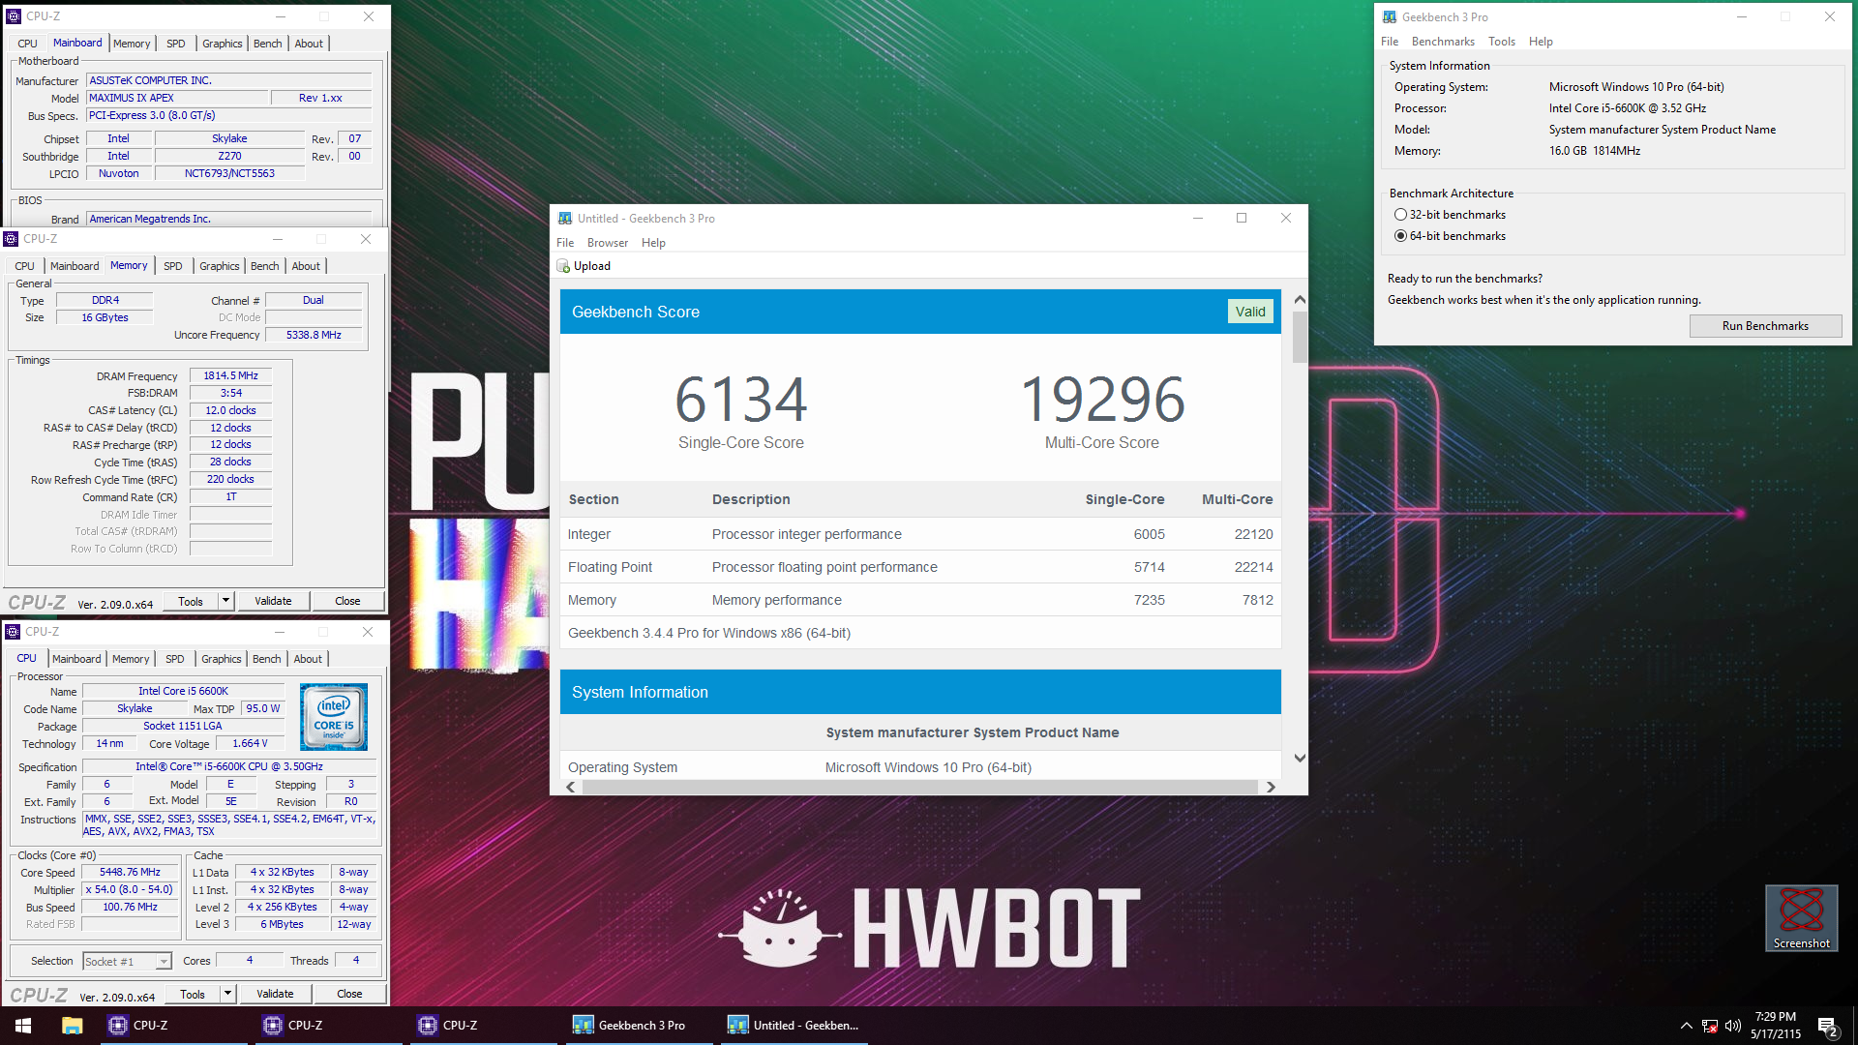
Task: Switch to Geekbench 3 Pro taskbar button
Action: pos(639,1025)
